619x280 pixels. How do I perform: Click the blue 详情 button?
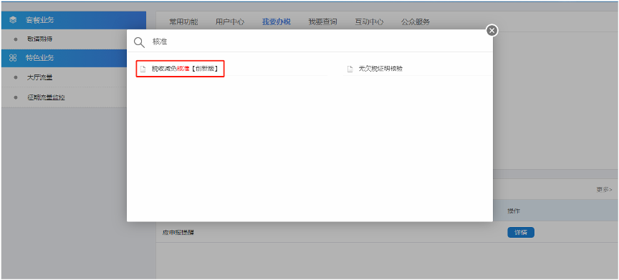tap(521, 232)
